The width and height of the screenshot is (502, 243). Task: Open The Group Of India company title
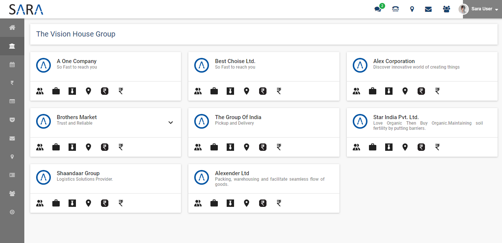[x=238, y=117]
